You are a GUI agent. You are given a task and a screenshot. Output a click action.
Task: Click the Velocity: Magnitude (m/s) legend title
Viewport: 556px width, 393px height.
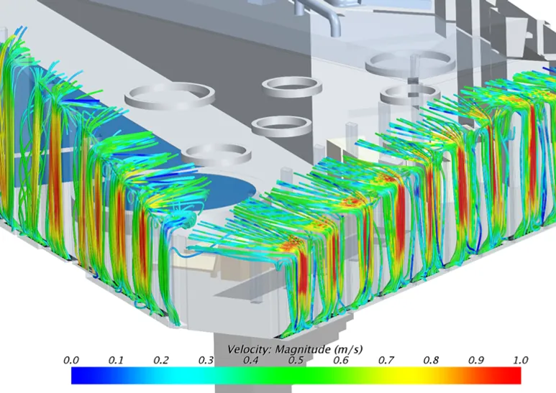click(295, 349)
